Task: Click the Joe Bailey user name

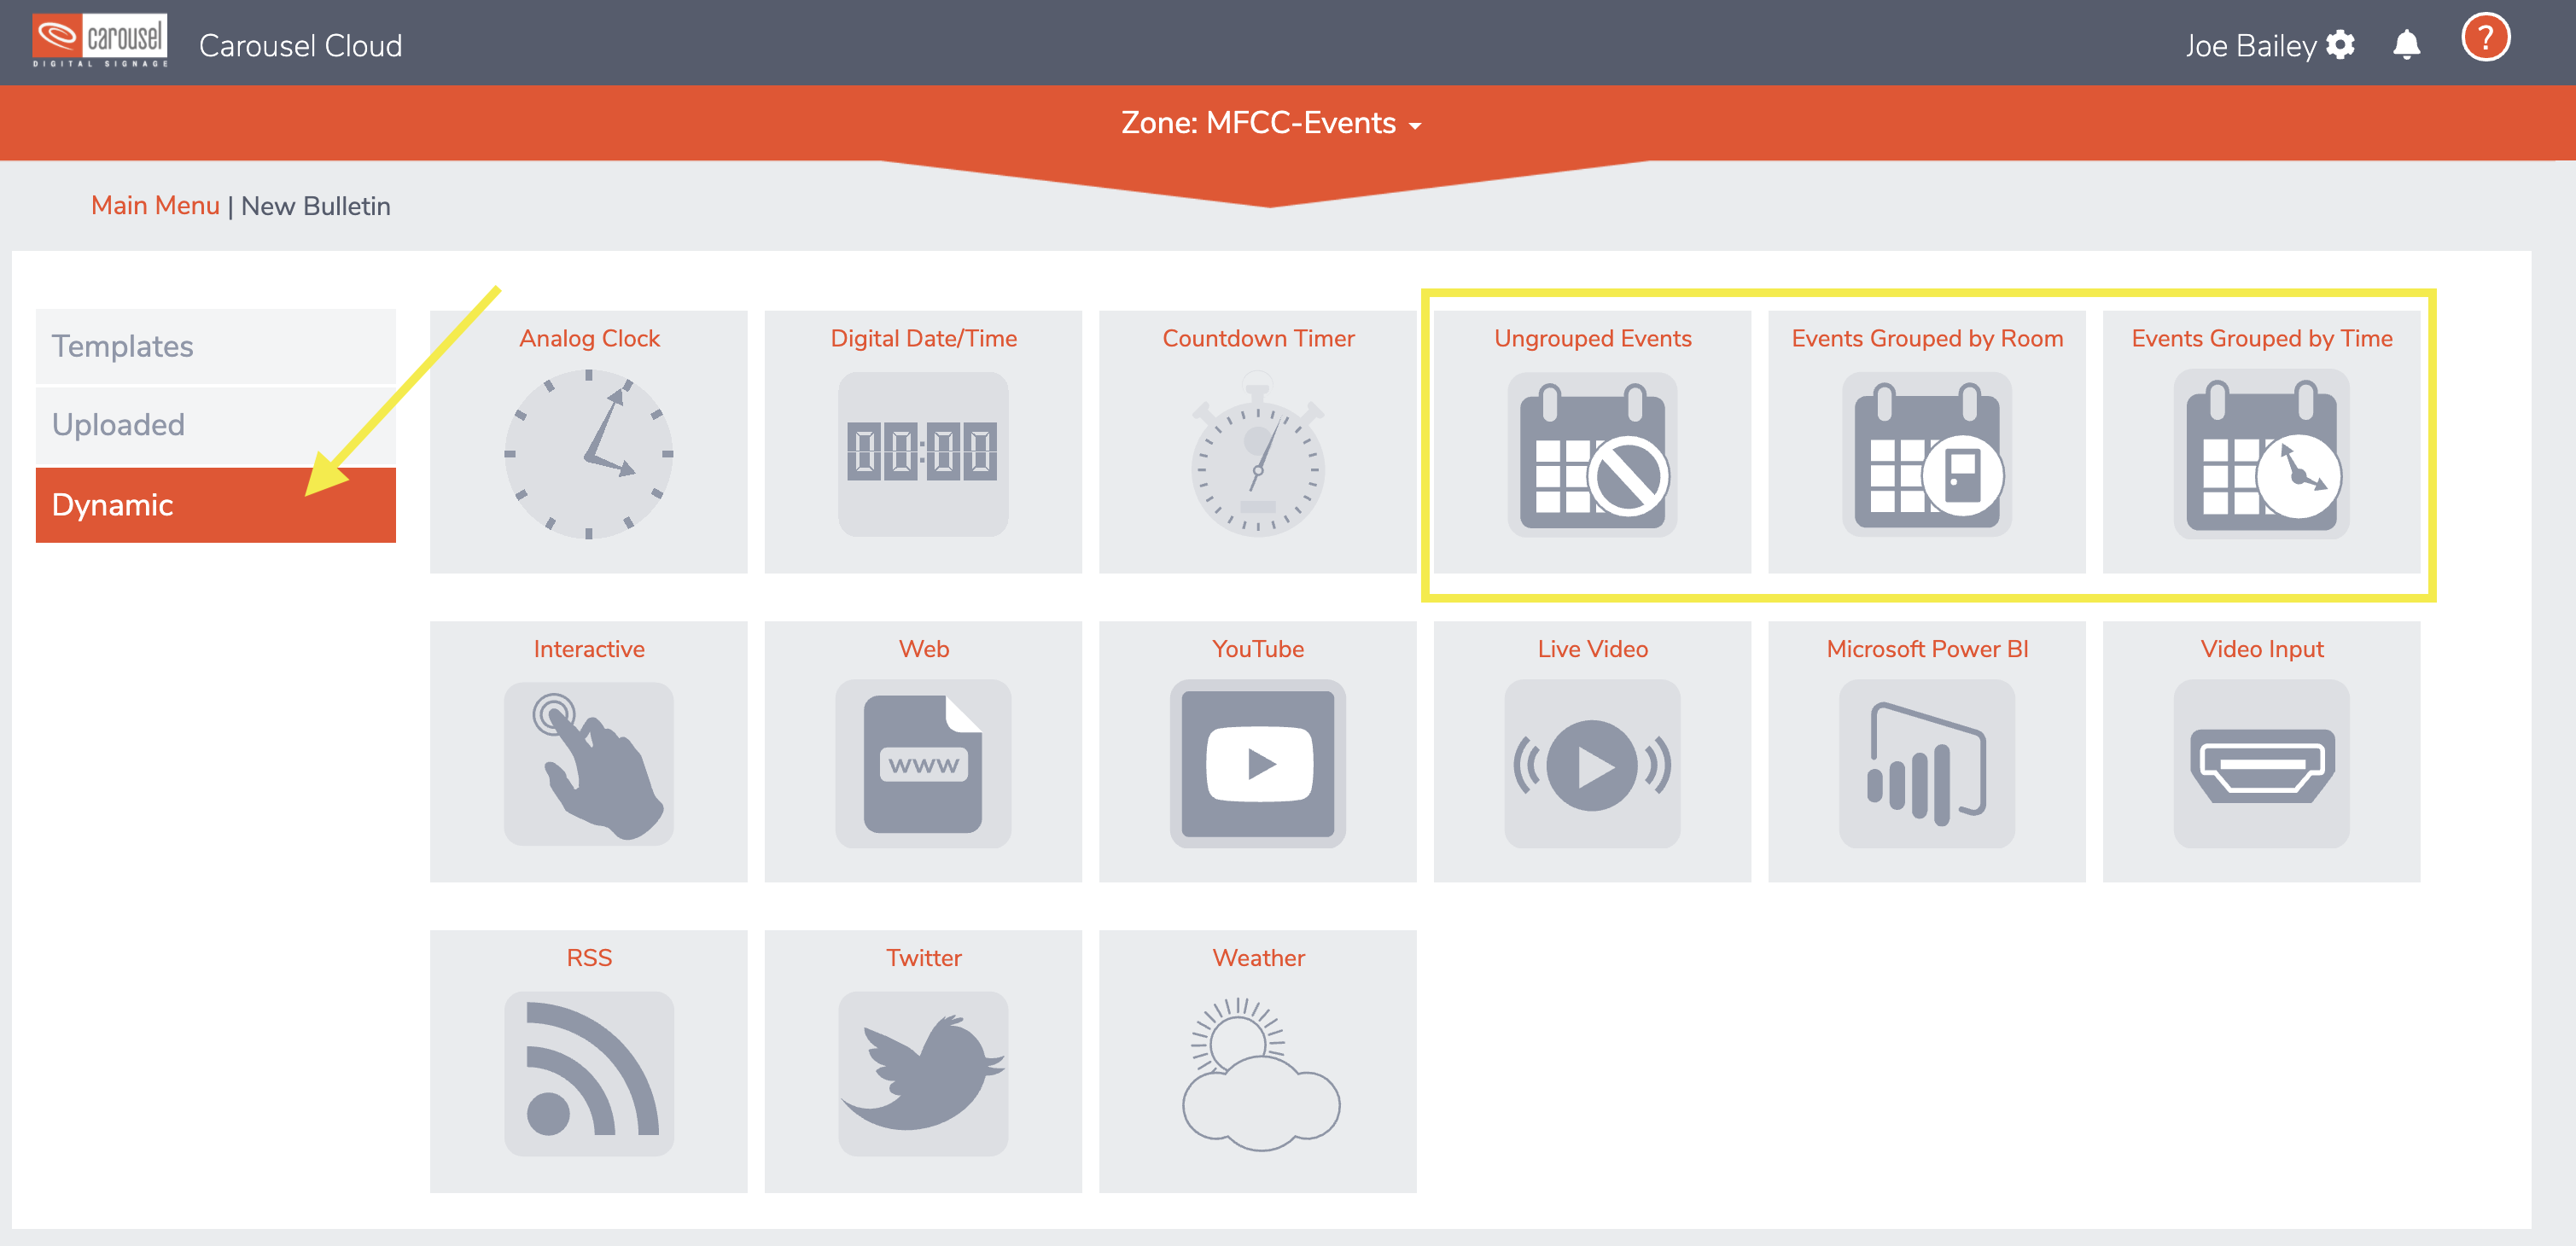Action: point(2250,46)
